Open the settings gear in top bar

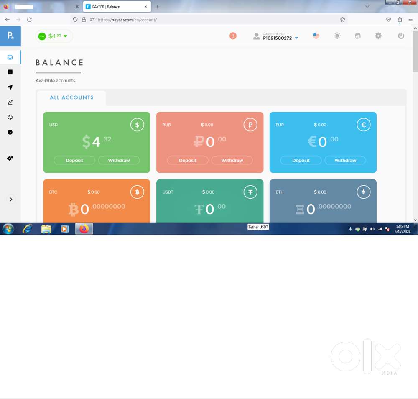click(378, 36)
